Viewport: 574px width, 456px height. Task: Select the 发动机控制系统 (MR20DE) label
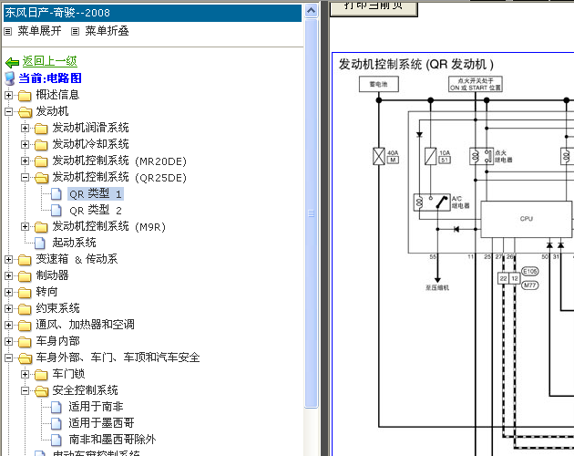(119, 161)
